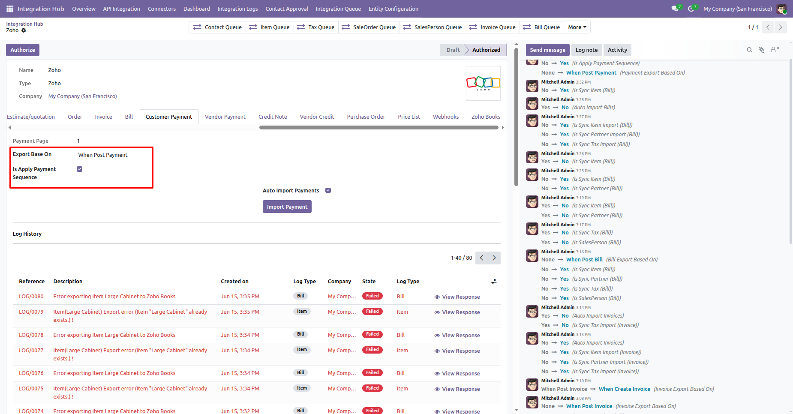Go to previous page of Log History
Image resolution: width=793 pixels, height=414 pixels.
coord(481,258)
